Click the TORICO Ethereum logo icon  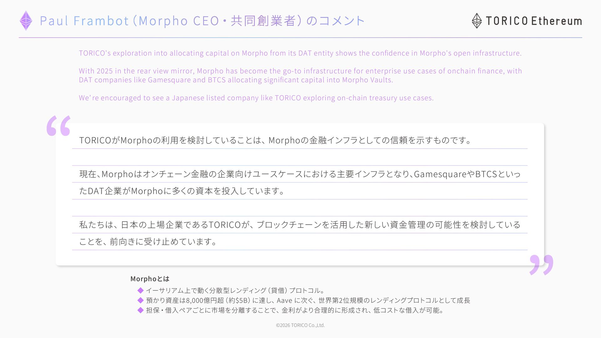(x=476, y=21)
